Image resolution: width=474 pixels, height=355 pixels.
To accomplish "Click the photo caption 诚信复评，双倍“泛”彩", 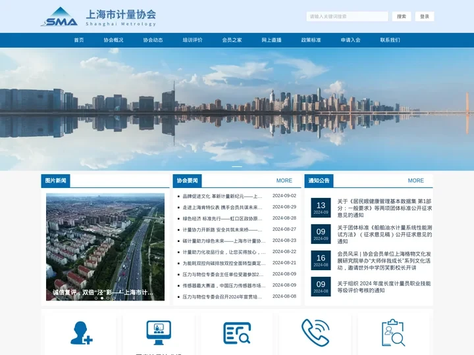I will click(103, 293).
